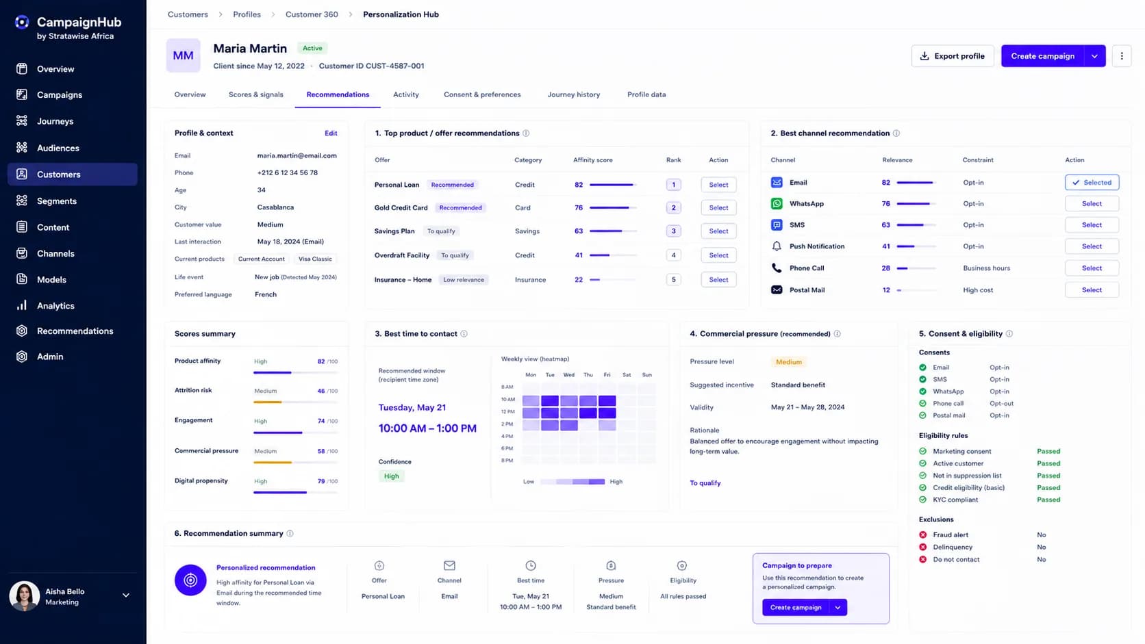Image resolution: width=1145 pixels, height=644 pixels.
Task: Expand the Aisha Bello user menu chevron
Action: (126, 595)
